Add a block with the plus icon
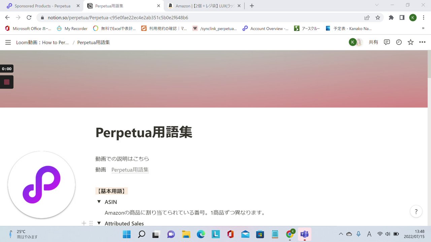This screenshot has height=242, width=431. tap(84, 223)
